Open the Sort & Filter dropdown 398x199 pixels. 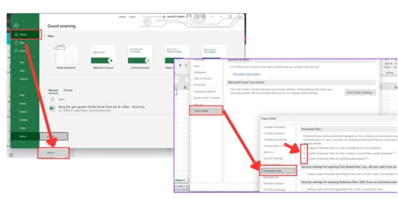point(389,65)
